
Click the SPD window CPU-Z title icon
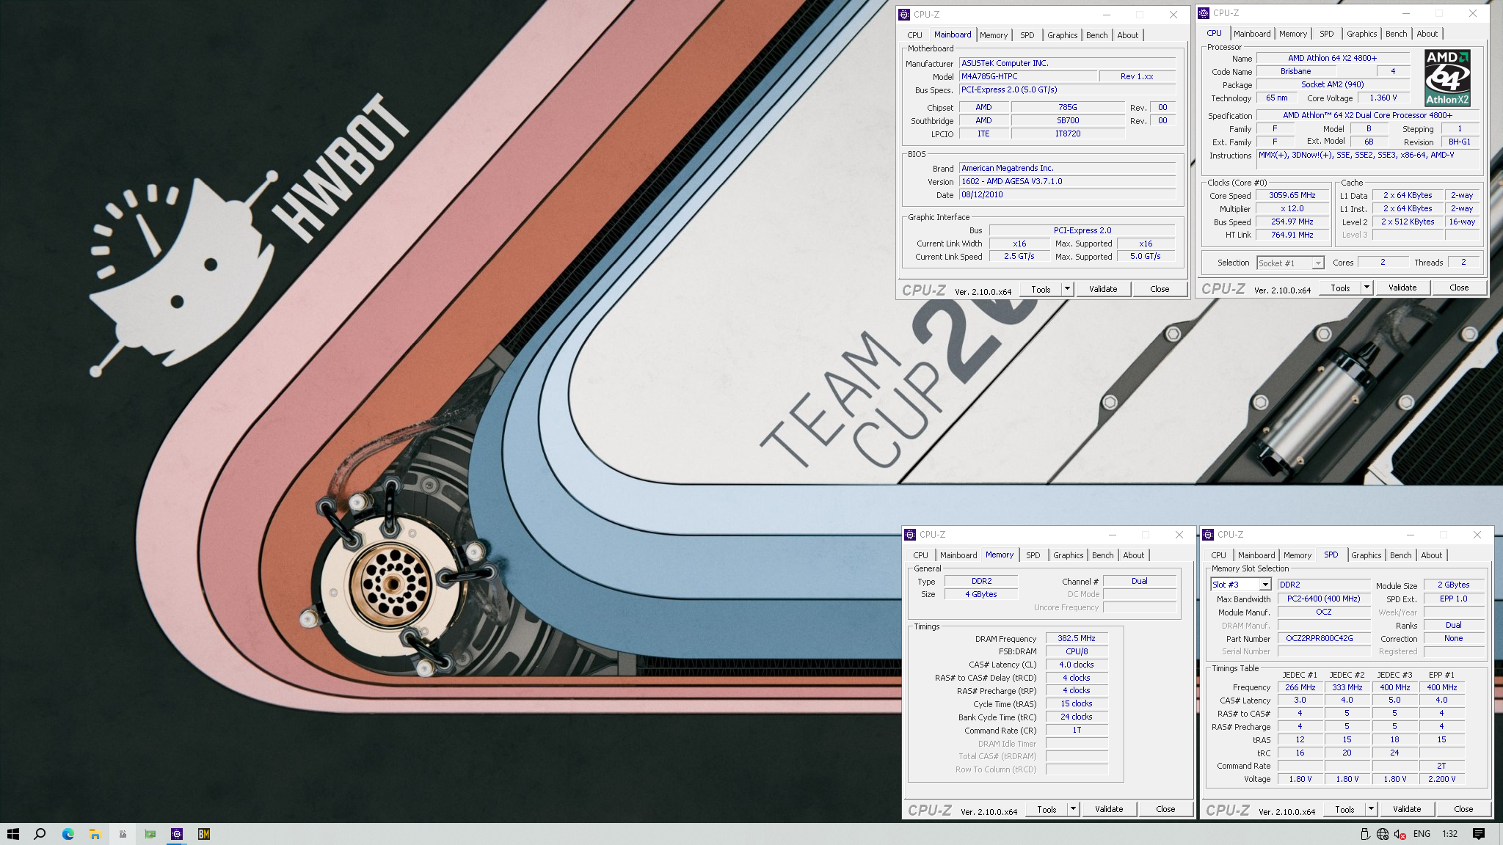tap(1208, 535)
